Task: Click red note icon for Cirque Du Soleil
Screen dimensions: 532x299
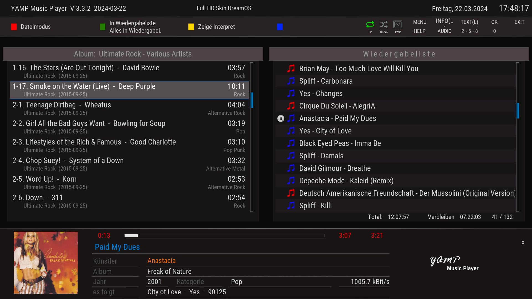Action: 291,106
